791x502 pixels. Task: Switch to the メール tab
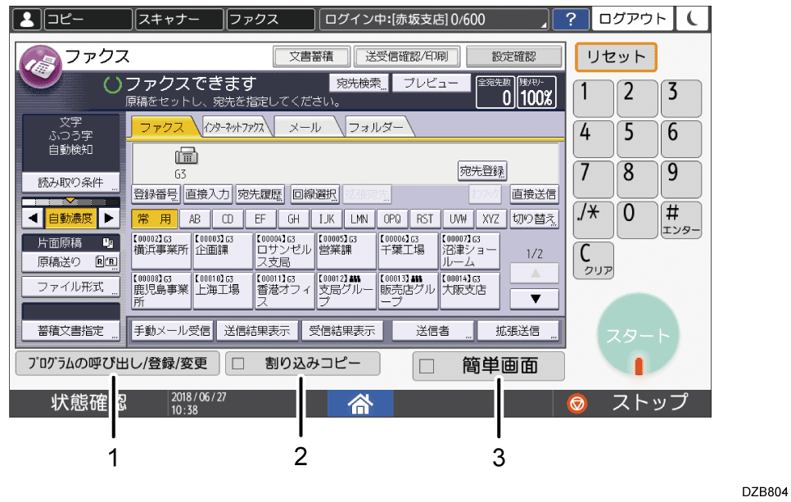click(x=307, y=129)
